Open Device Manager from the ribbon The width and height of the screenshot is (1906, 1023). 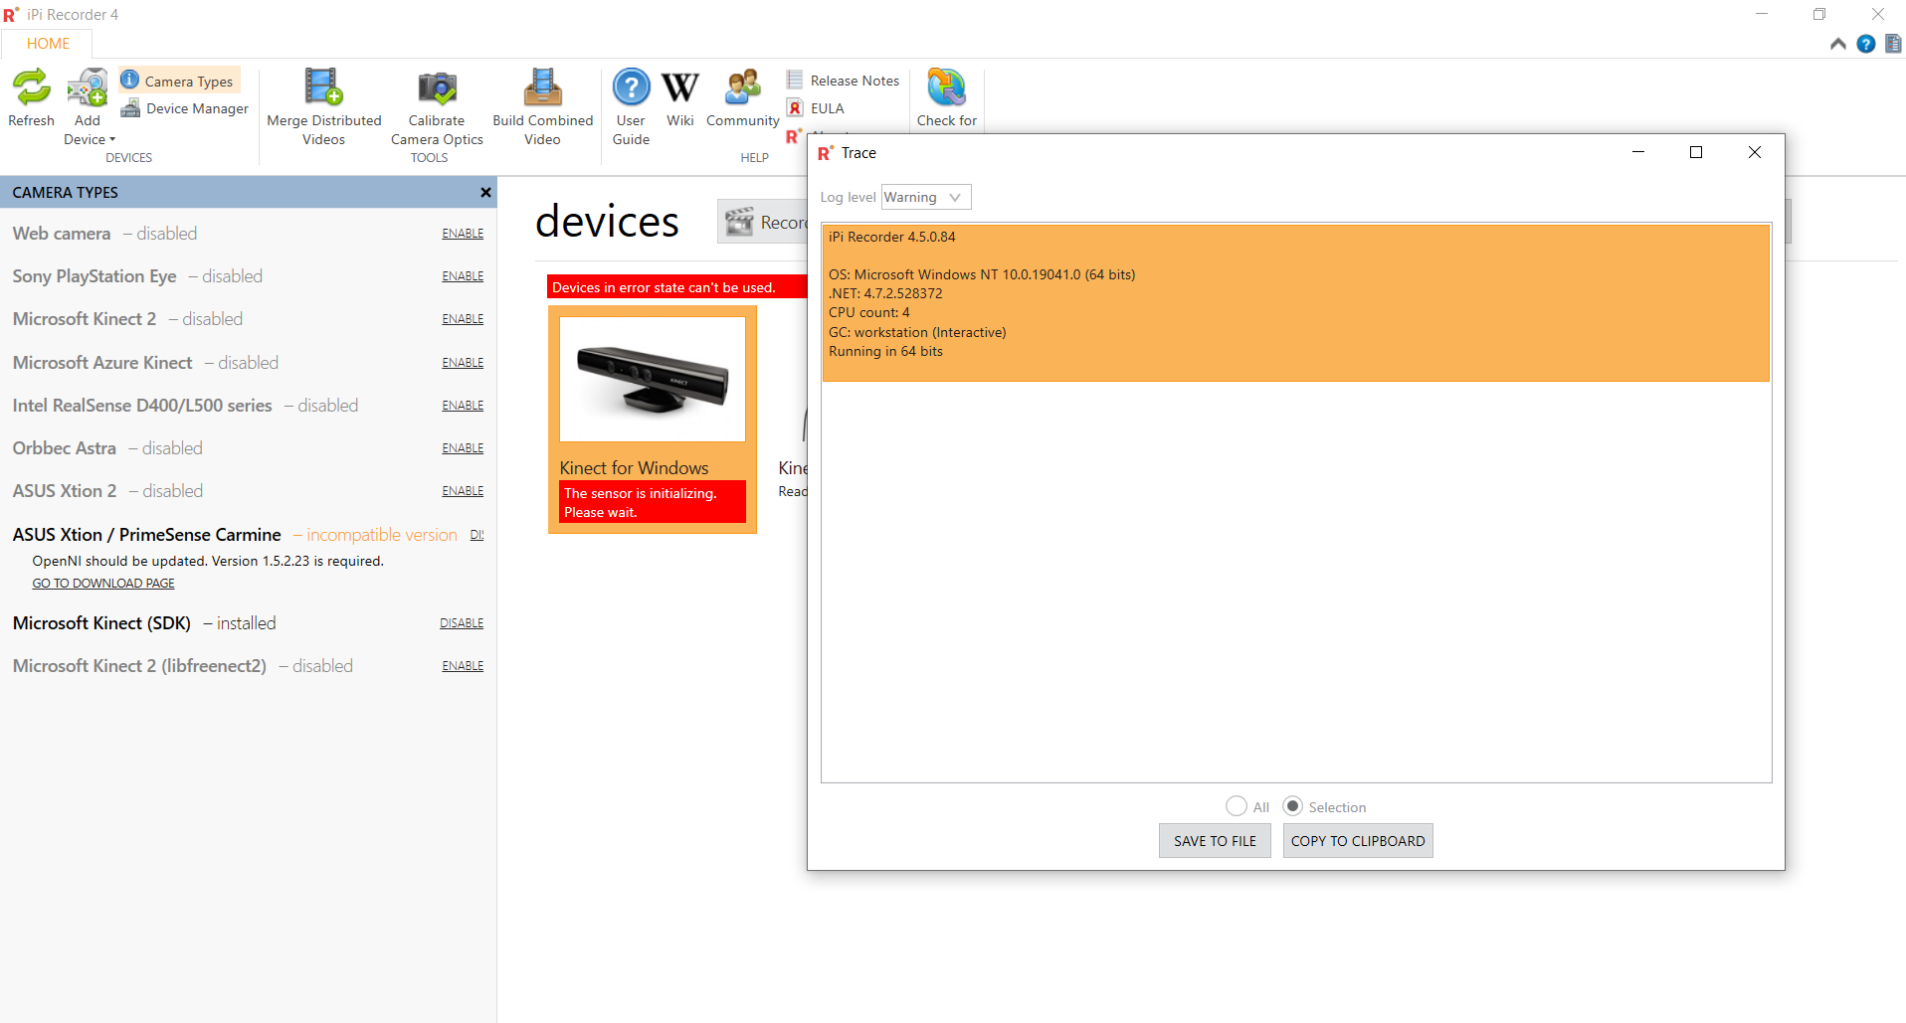[x=185, y=108]
